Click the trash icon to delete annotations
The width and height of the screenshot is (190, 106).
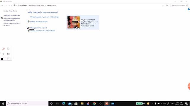(8, 54)
